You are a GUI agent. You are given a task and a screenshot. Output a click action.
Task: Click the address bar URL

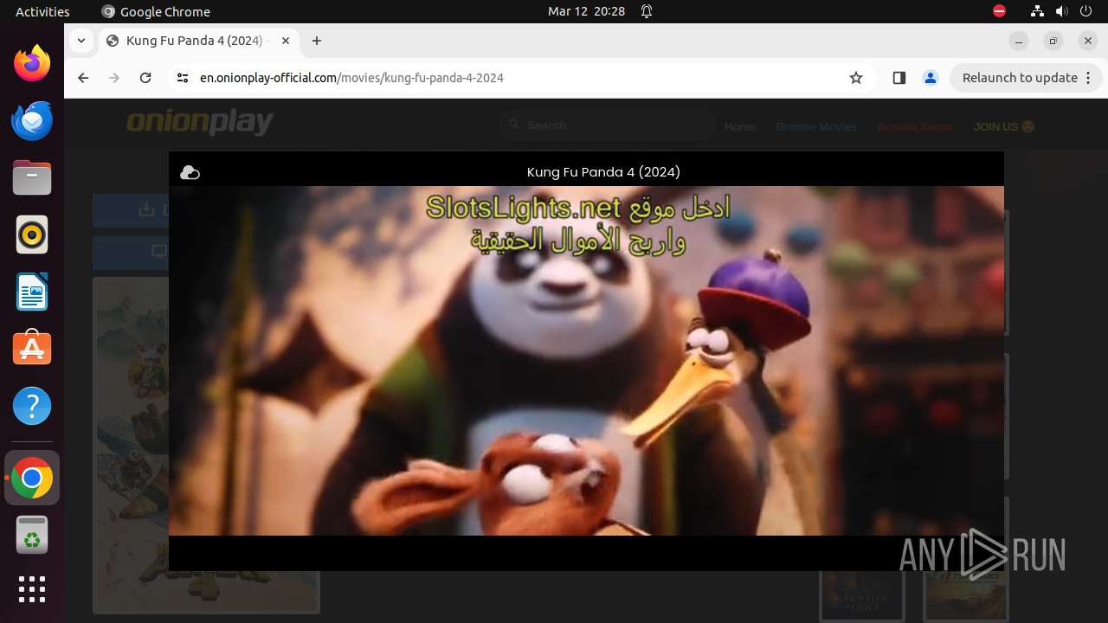351,78
